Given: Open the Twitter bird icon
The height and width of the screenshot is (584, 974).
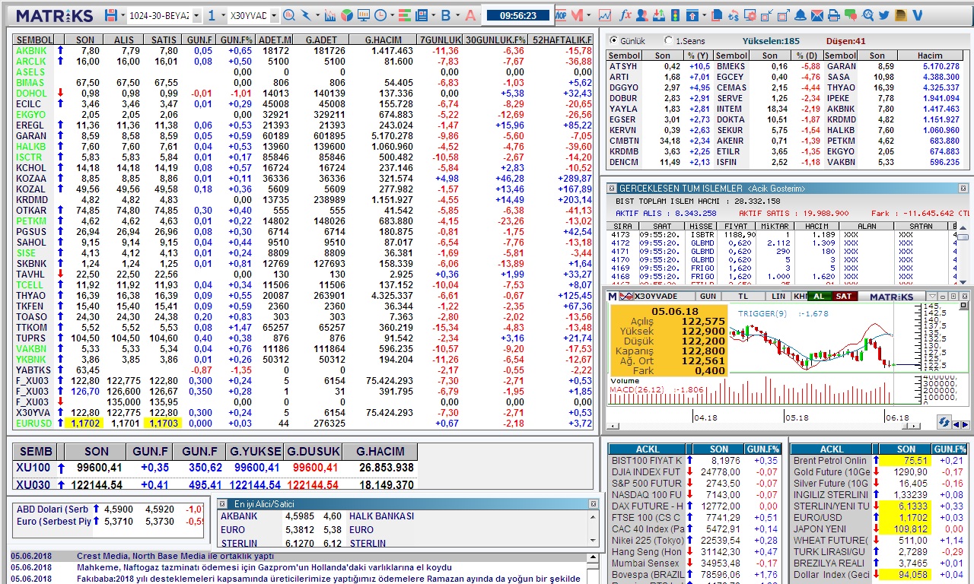Looking at the screenshot, I should point(884,15).
